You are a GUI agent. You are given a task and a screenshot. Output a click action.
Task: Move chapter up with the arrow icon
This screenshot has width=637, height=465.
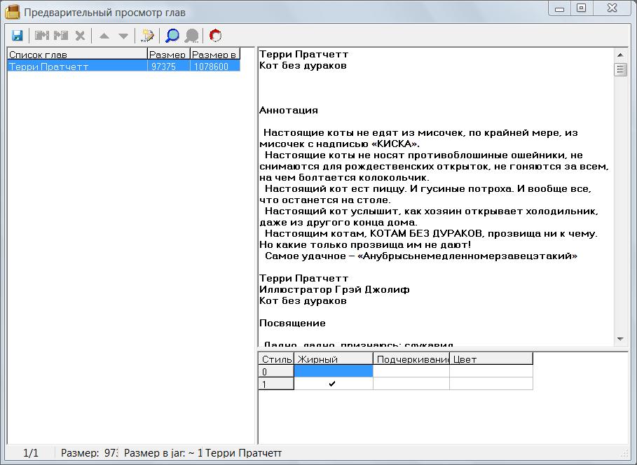(x=104, y=36)
